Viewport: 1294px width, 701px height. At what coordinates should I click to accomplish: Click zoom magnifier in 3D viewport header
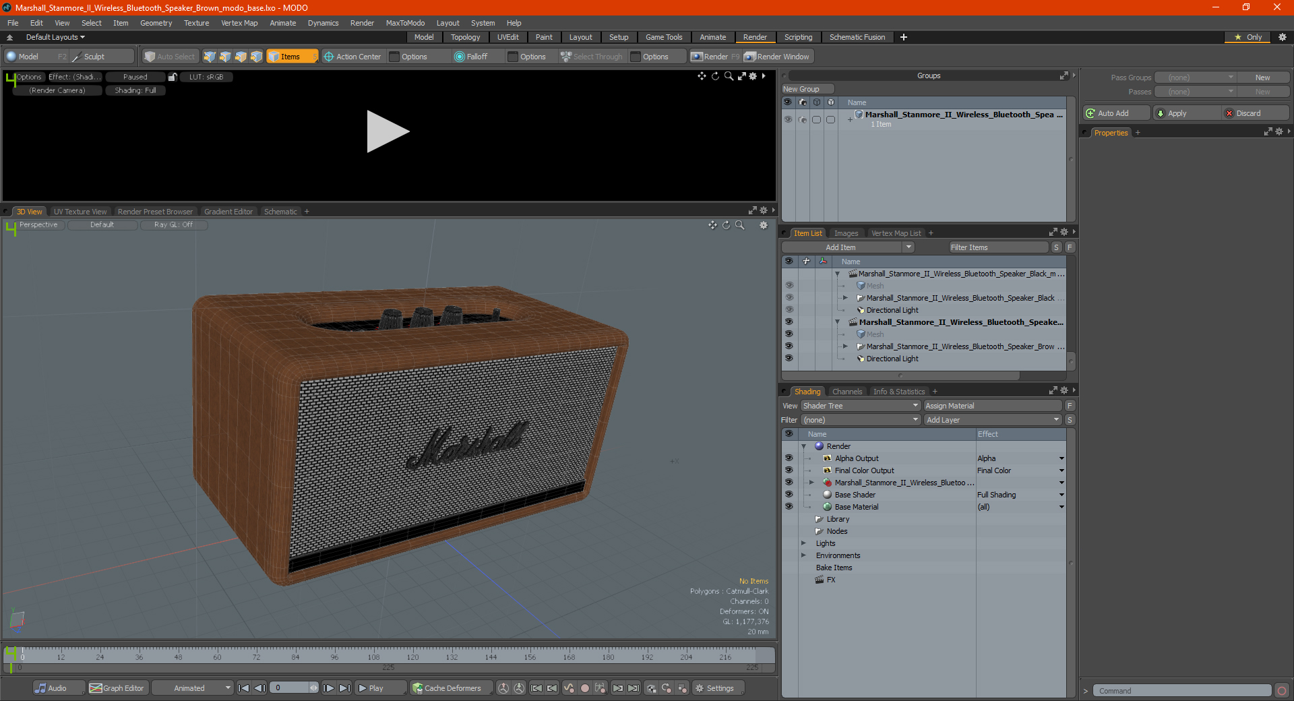tap(740, 225)
